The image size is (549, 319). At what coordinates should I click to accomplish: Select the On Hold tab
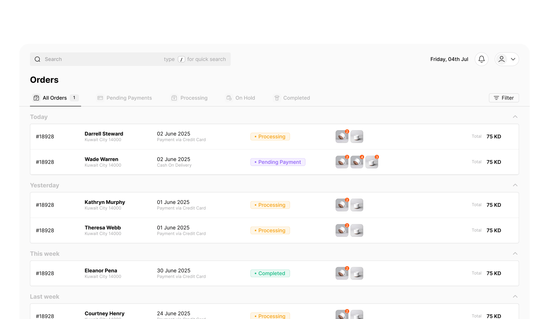240,98
